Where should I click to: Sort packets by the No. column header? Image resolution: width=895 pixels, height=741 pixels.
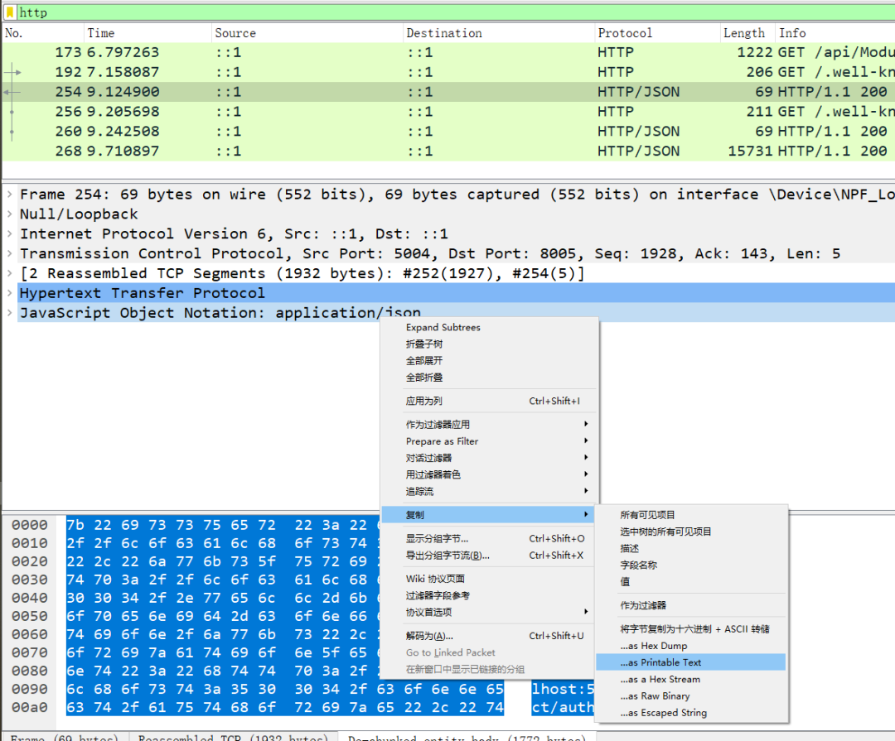point(43,33)
